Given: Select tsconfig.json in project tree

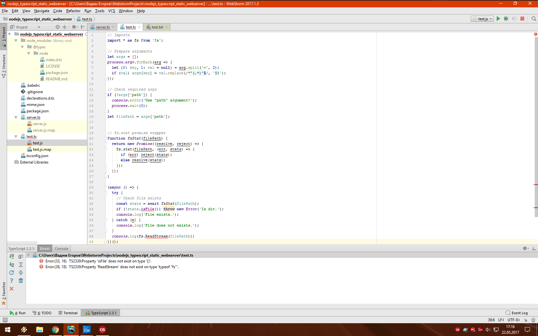Looking at the screenshot, I should tap(37, 156).
